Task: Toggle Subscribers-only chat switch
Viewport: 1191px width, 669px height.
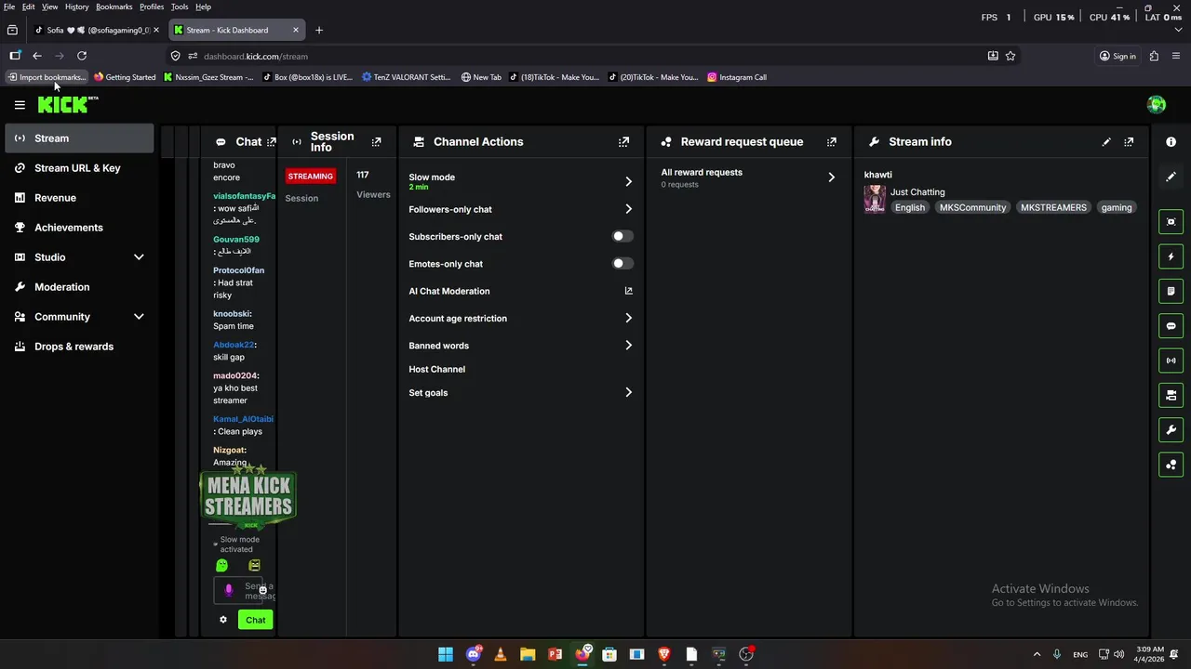Action: (622, 236)
